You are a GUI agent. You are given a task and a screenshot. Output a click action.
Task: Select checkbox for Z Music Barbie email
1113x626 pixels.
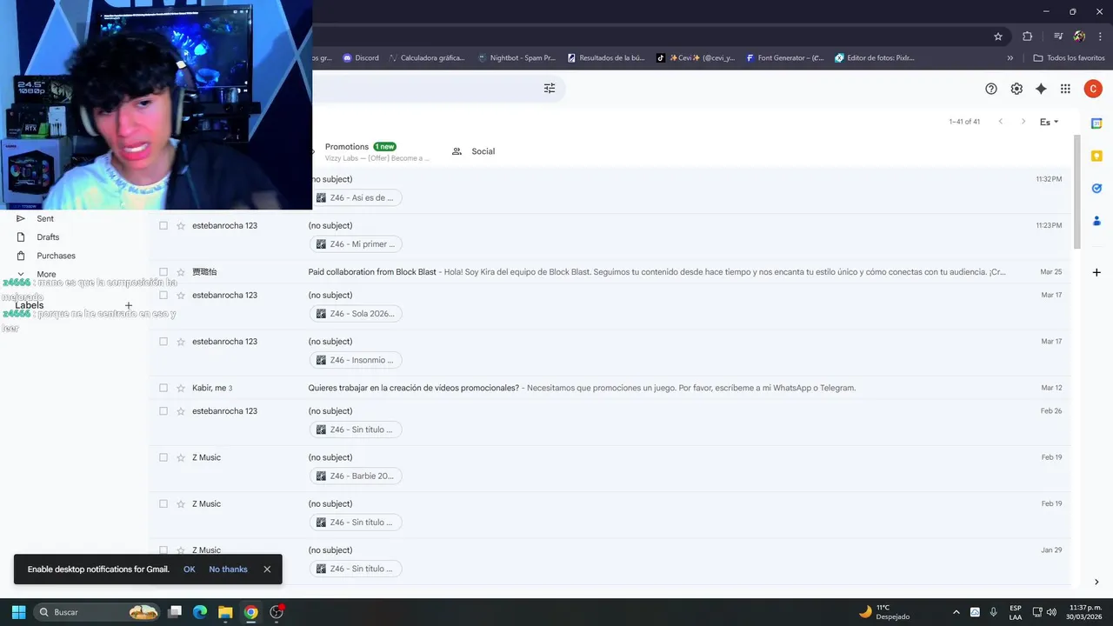click(163, 457)
